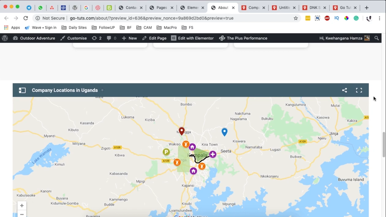Image resolution: width=386 pixels, height=217 pixels.
Task: Open the Wave • Sign in bookmark
Action: point(41,27)
